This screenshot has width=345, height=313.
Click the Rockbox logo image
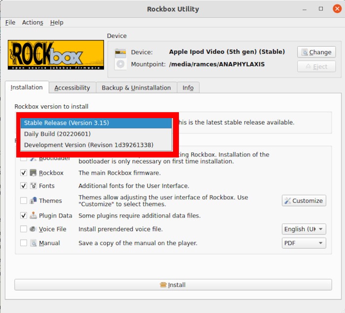(56, 55)
